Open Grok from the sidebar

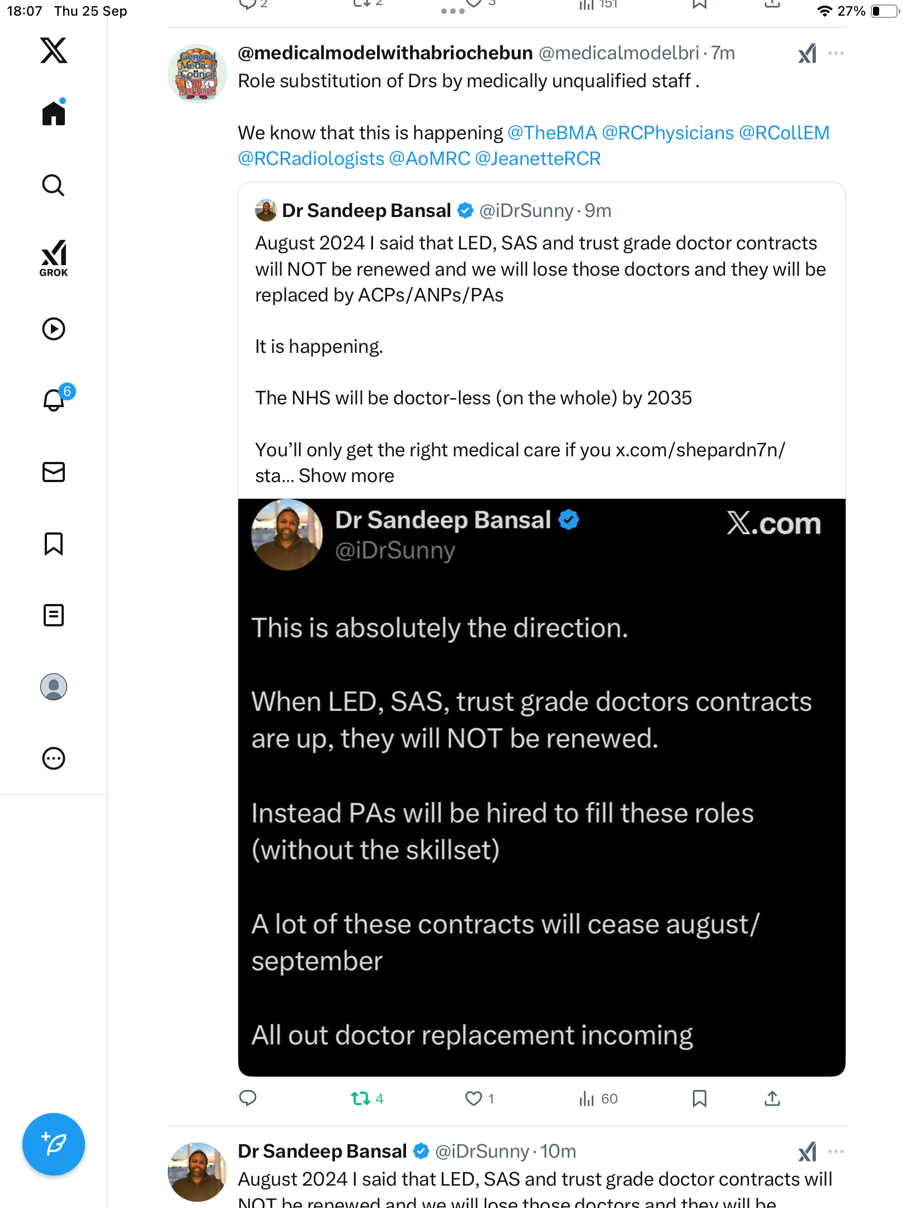pyautogui.click(x=54, y=258)
